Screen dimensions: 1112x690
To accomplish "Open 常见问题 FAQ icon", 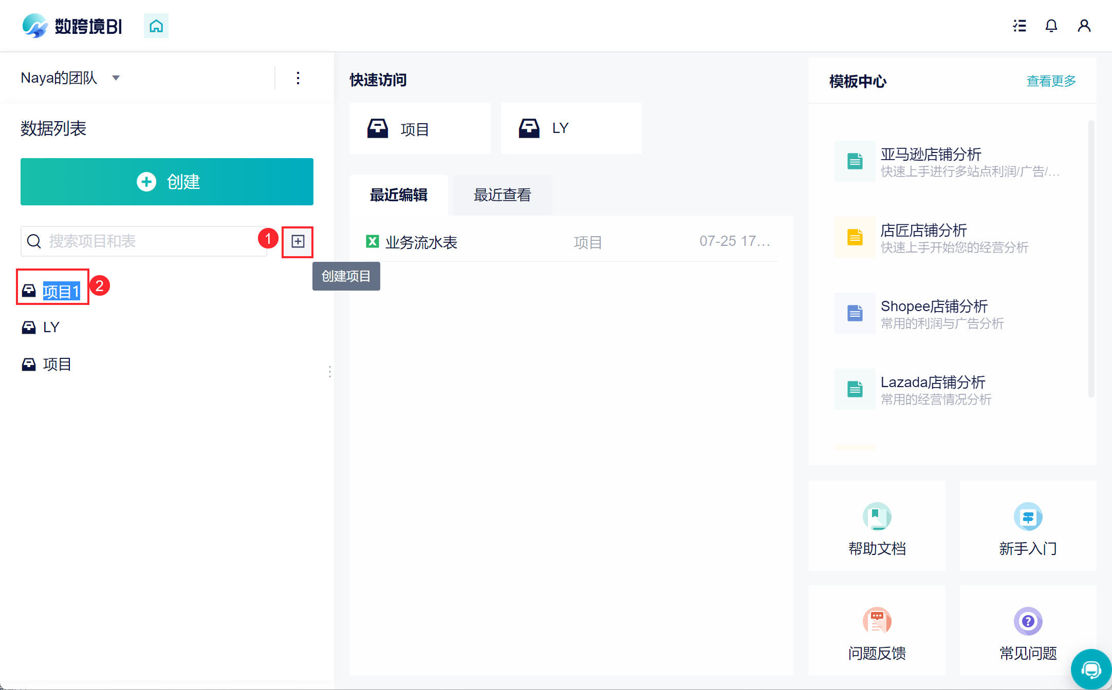I will coord(1028,621).
